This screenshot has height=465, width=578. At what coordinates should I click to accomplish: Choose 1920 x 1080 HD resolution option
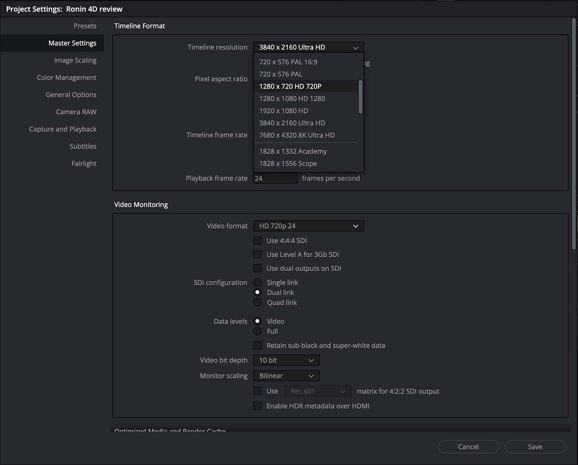(283, 111)
